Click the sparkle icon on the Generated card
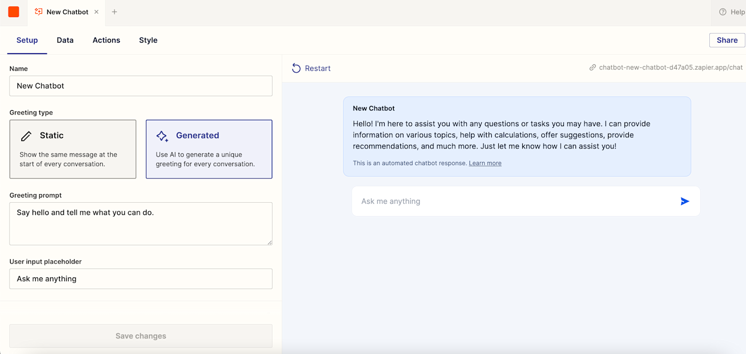The height and width of the screenshot is (354, 746). [x=163, y=136]
